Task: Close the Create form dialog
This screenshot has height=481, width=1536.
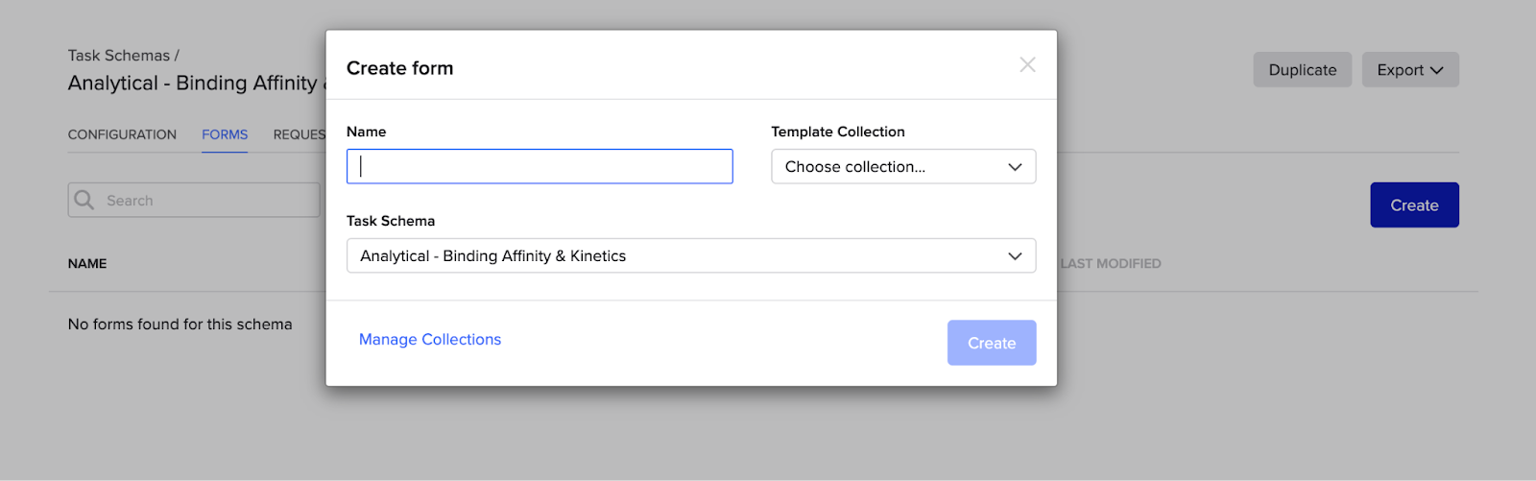Action: click(x=1027, y=65)
